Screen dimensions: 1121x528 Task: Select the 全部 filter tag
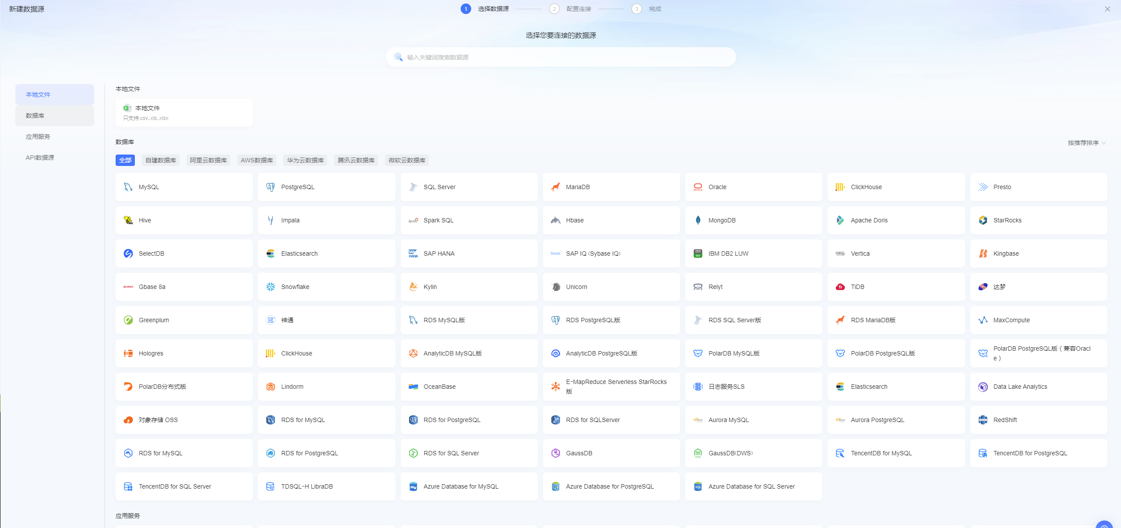[x=125, y=160]
